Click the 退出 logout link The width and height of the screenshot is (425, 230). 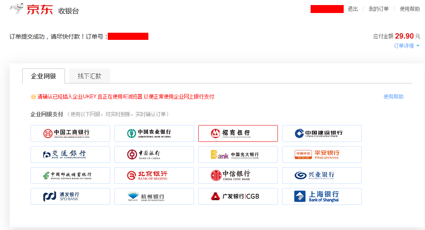click(352, 9)
